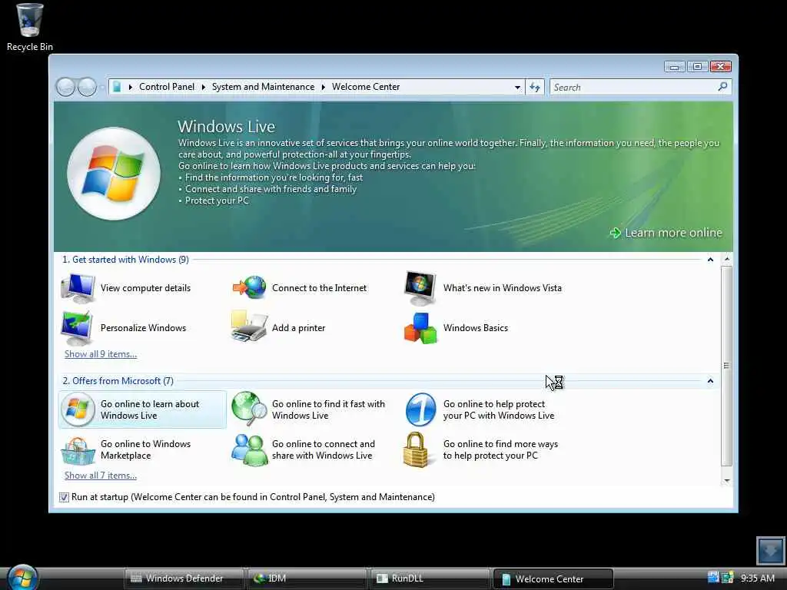Open the recent pages dropdown next to Forward
The height and width of the screenshot is (590, 787).
102,88
